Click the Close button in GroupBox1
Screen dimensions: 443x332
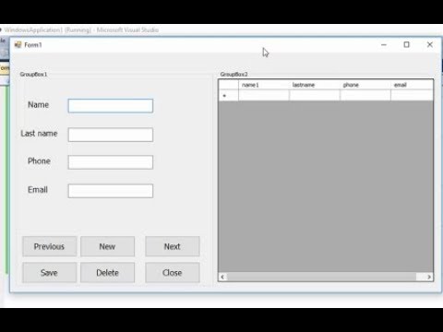pos(173,273)
